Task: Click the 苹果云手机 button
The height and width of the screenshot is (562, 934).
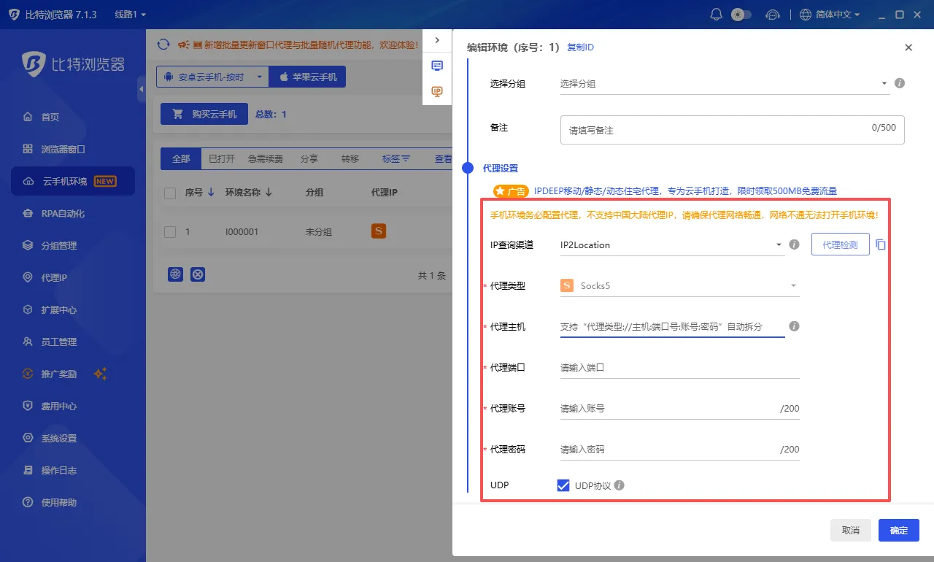Action: pos(307,77)
